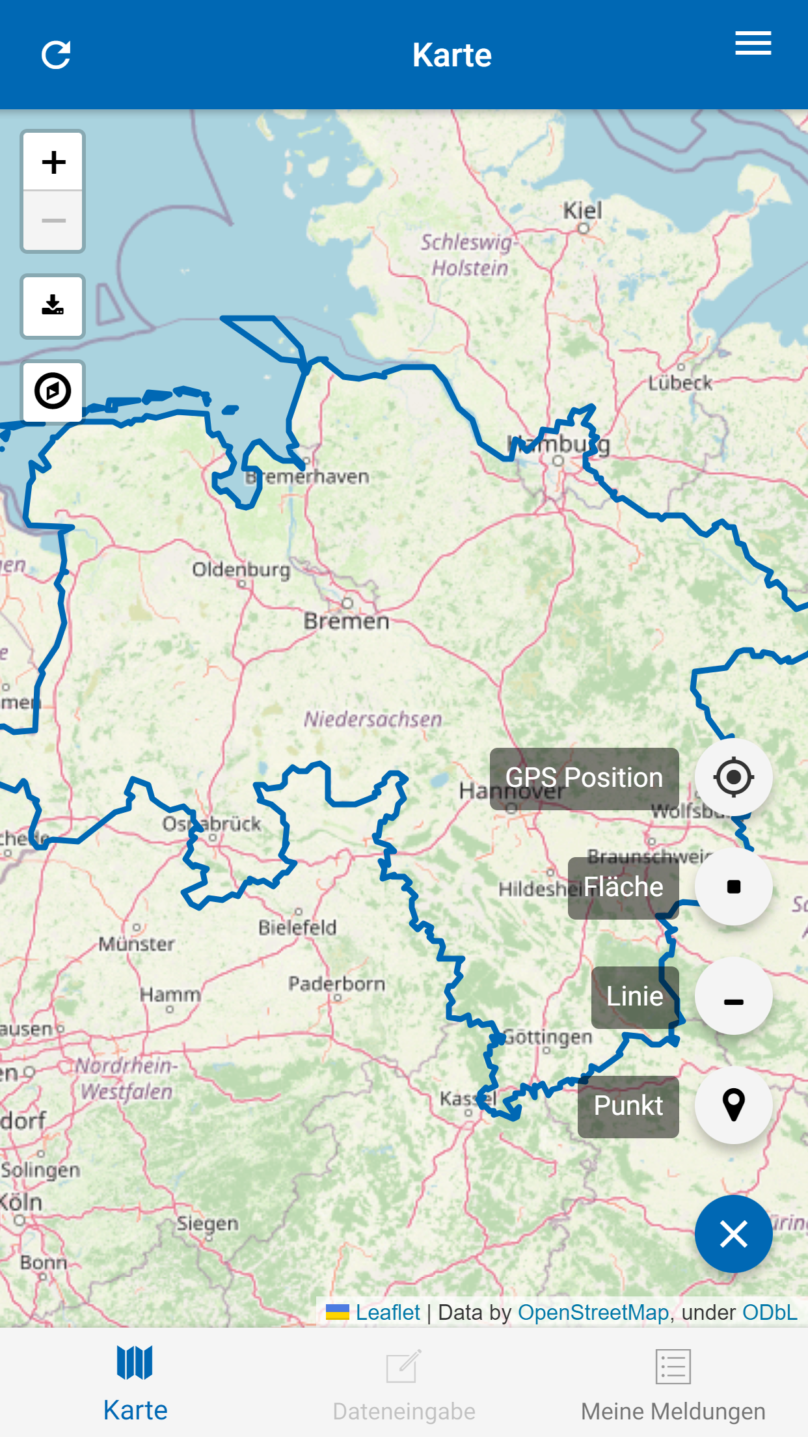Tap the download offline map icon
808x1437 pixels.
pyautogui.click(x=53, y=306)
